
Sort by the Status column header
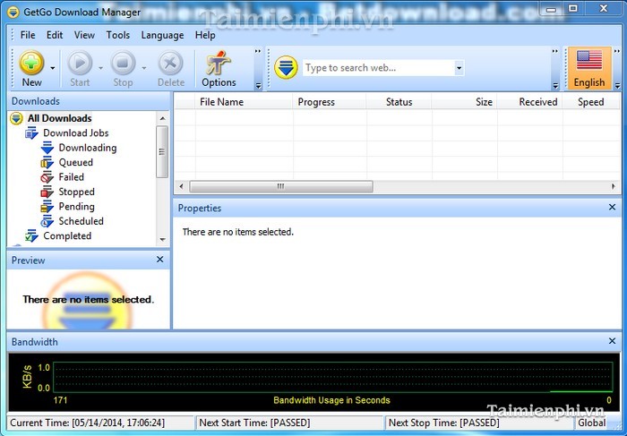(399, 102)
